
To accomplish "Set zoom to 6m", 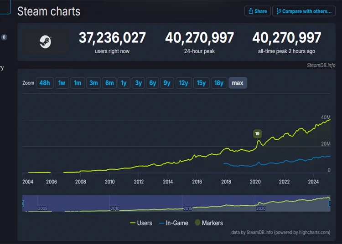I will click(x=109, y=83).
